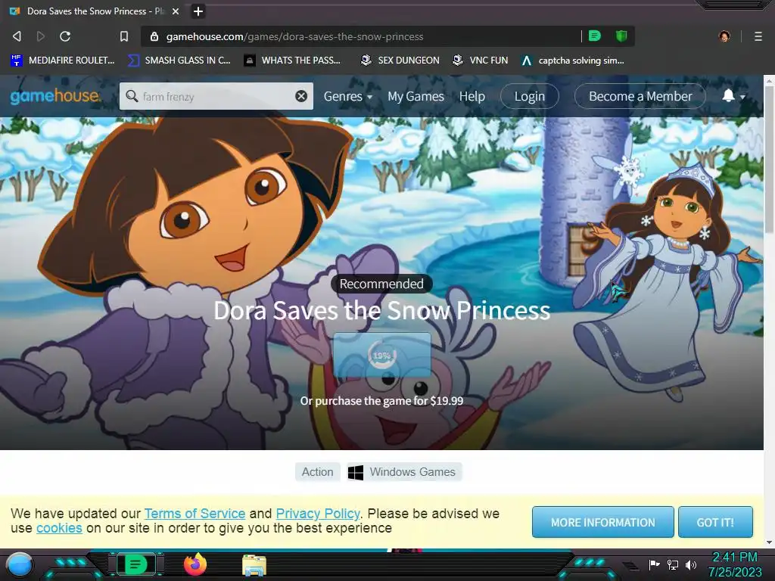Image resolution: width=775 pixels, height=581 pixels.
Task: Reload the page with the refresh icon
Action: [65, 36]
